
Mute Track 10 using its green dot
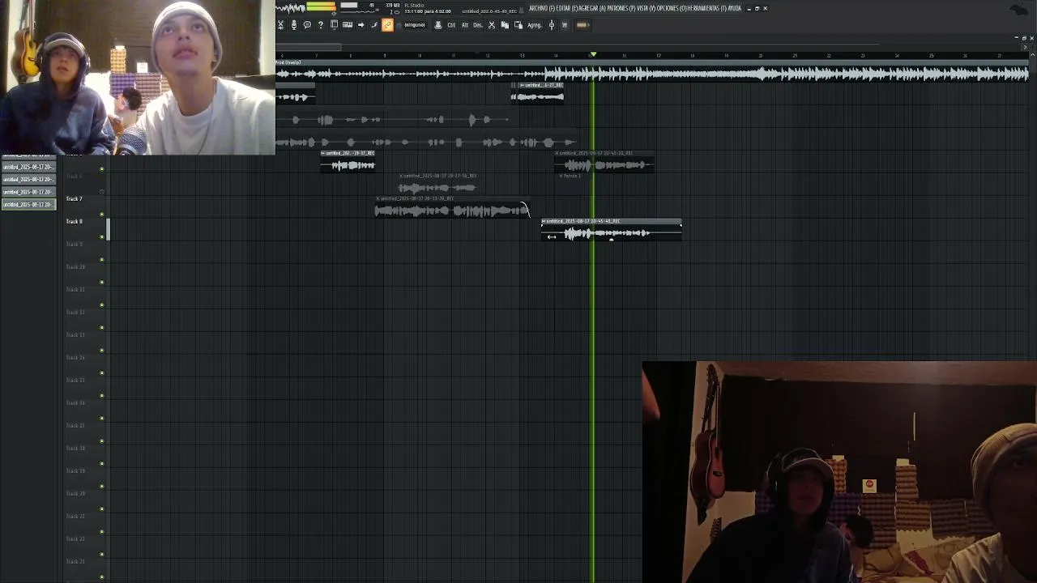[x=102, y=283]
